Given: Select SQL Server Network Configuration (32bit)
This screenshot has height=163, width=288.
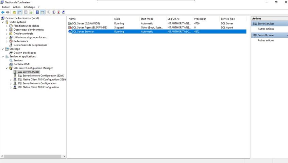Looking at the screenshot, I should (x=41, y=76).
